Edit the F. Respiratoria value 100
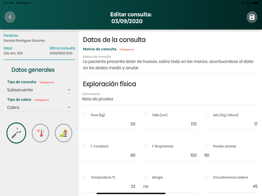 [x=170, y=155]
